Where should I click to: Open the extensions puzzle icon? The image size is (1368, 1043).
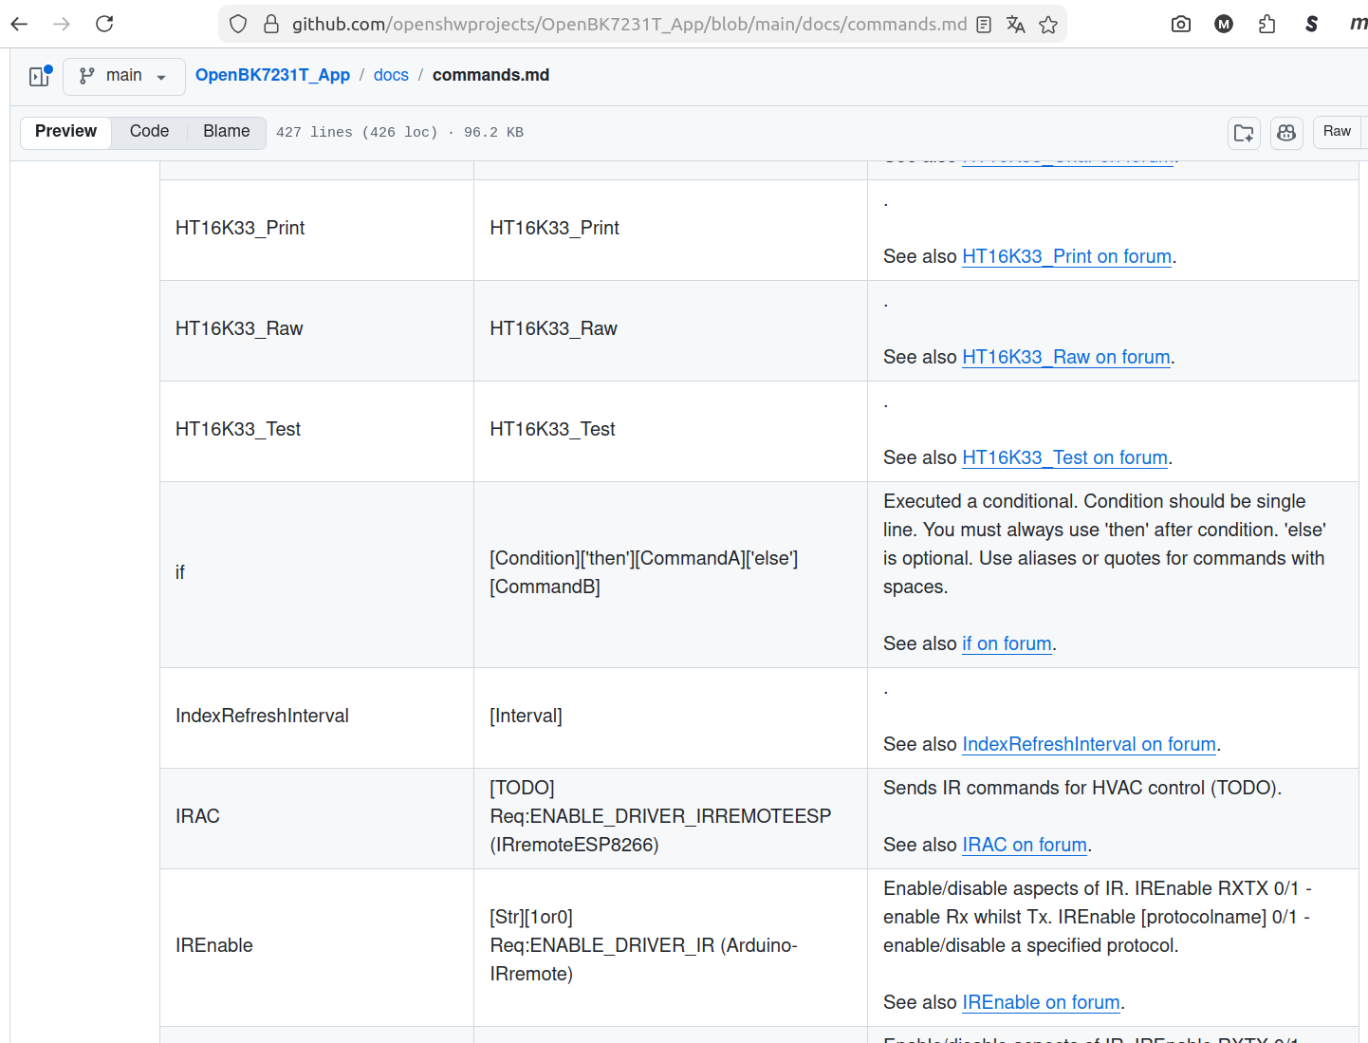click(x=1267, y=25)
